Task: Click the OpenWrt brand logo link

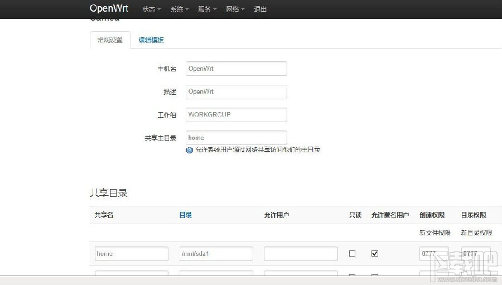Action: coord(109,8)
